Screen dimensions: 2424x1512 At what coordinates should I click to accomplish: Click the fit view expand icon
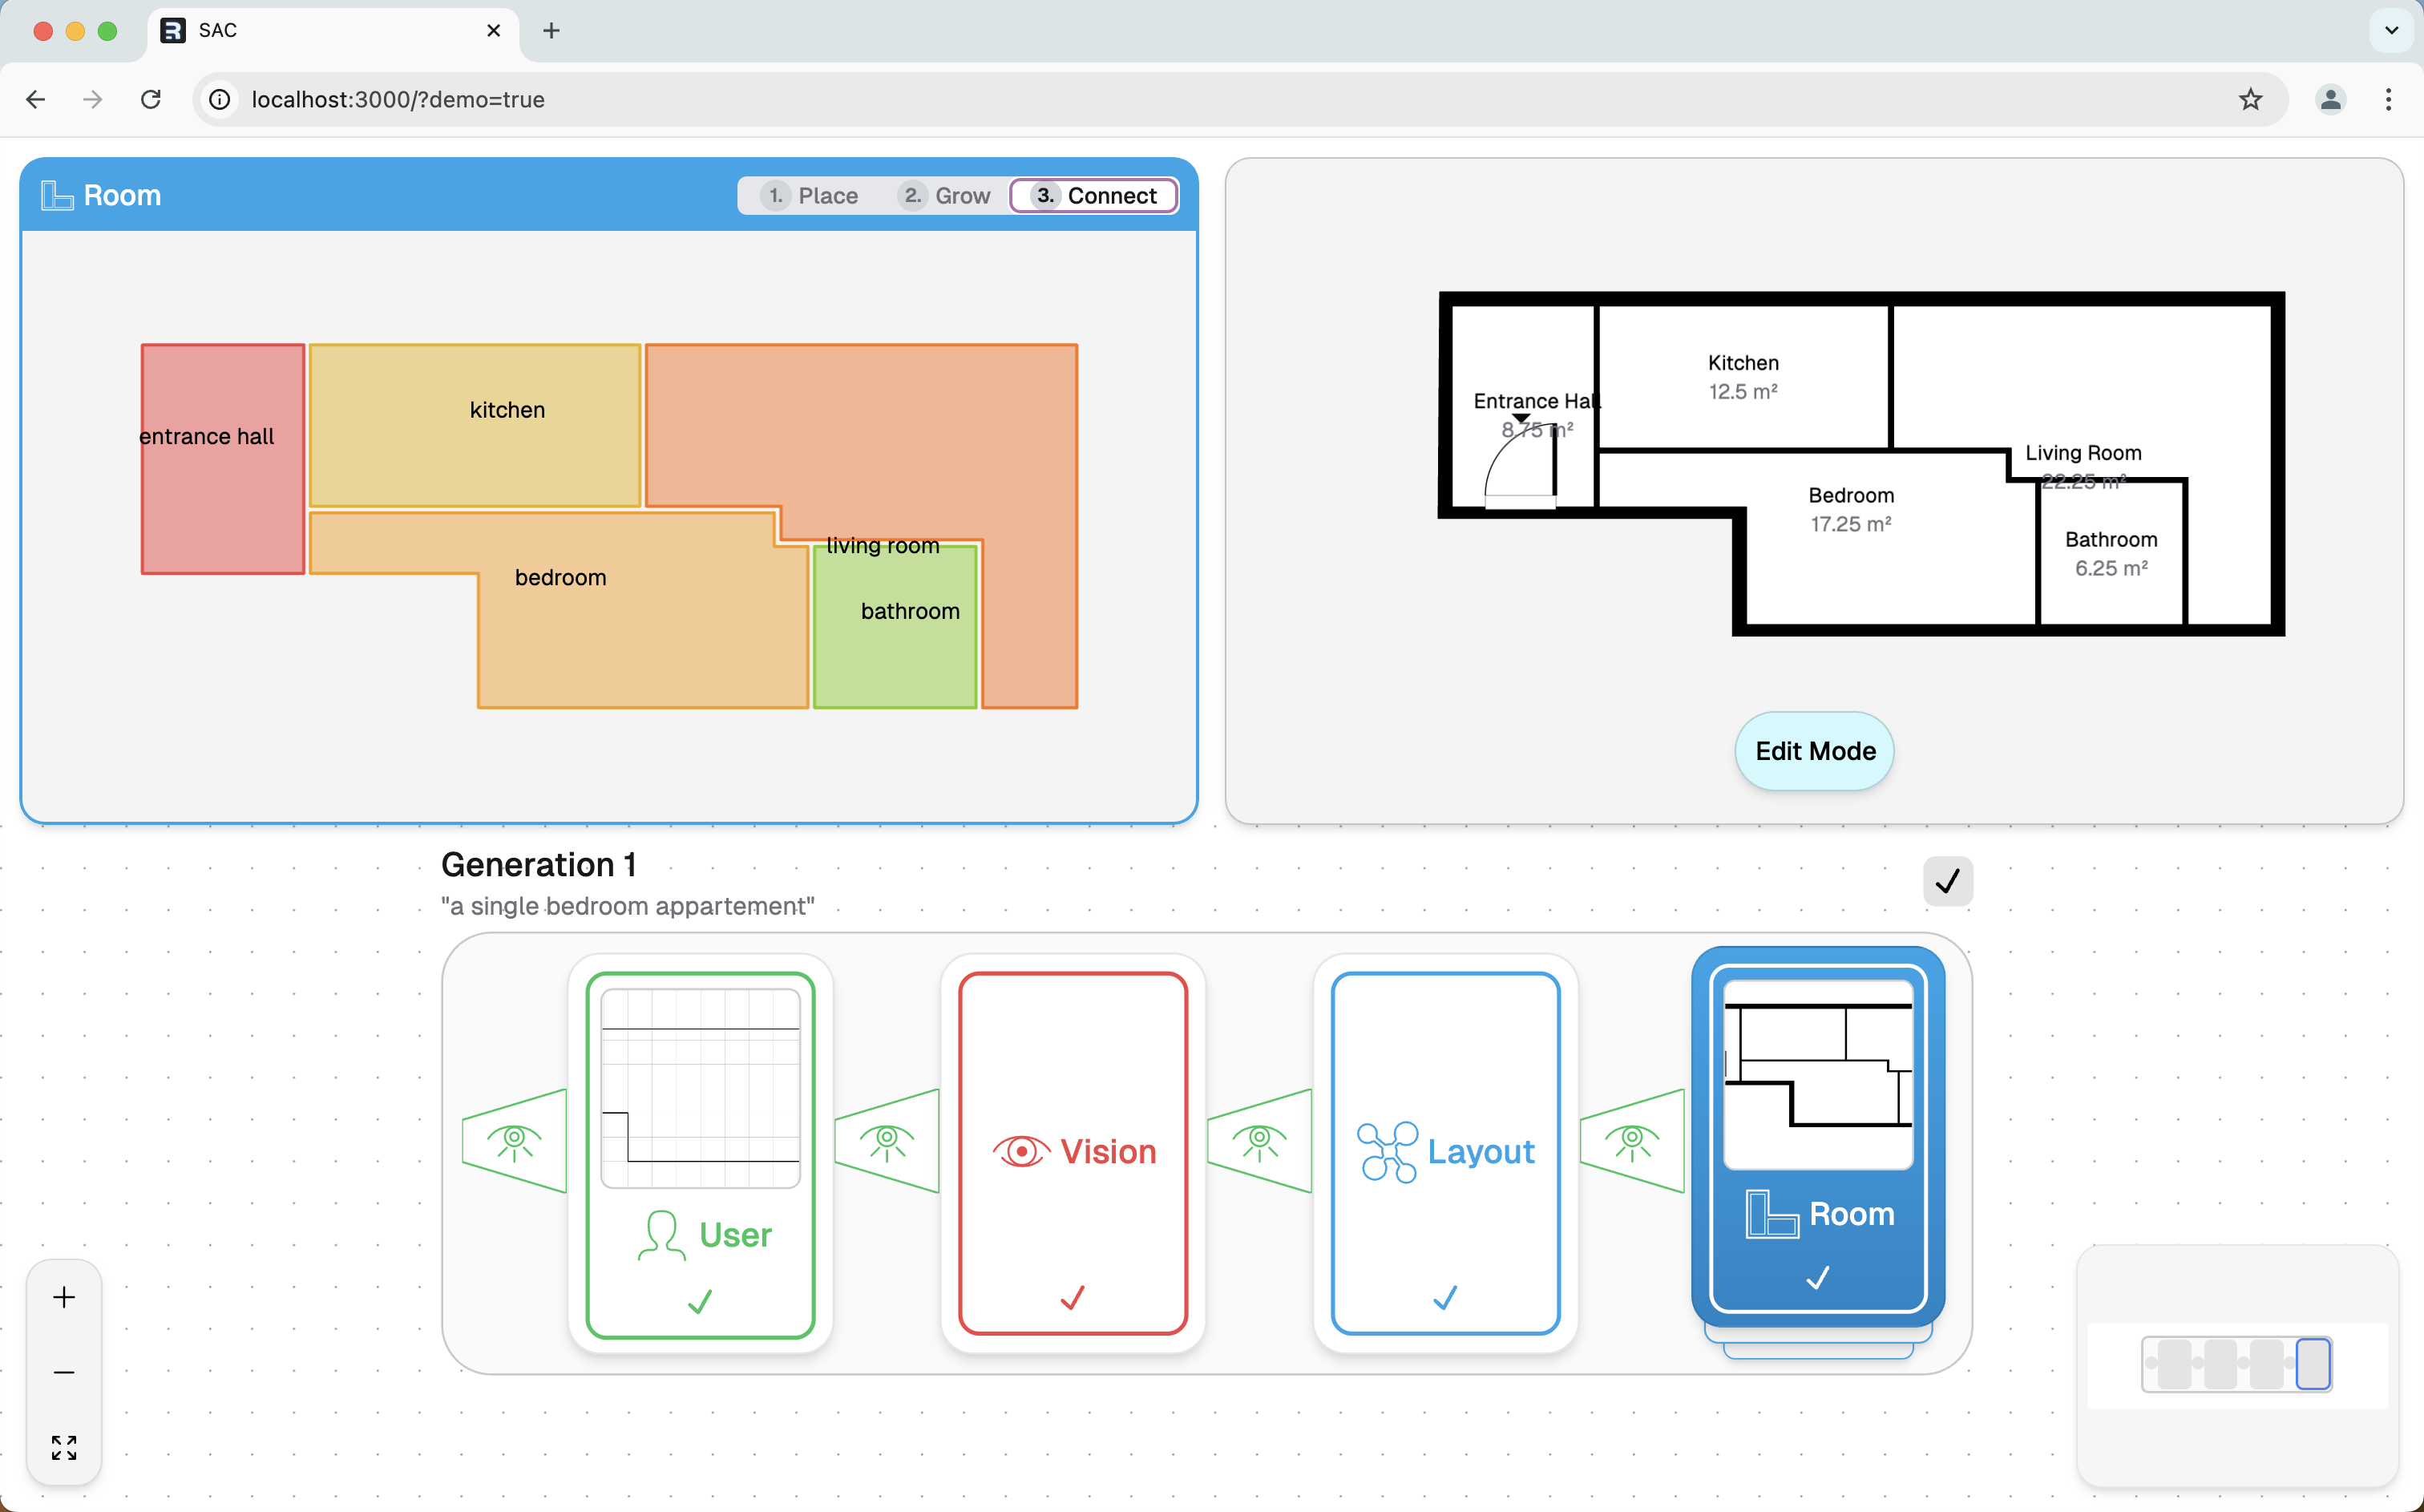tap(64, 1447)
